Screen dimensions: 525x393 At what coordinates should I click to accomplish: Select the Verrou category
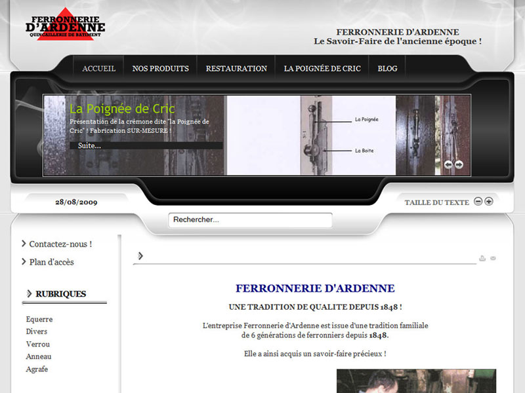click(38, 345)
